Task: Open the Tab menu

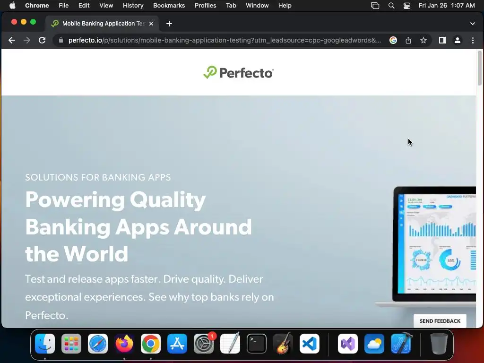Action: tap(231, 5)
